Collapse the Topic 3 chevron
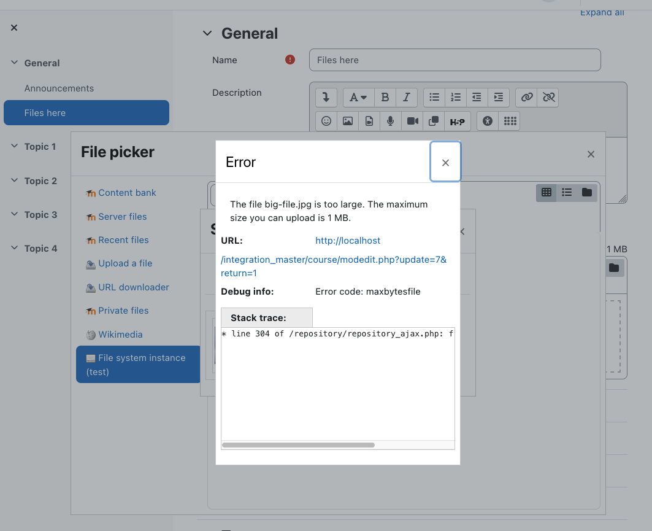Image resolution: width=652 pixels, height=531 pixels. click(14, 214)
